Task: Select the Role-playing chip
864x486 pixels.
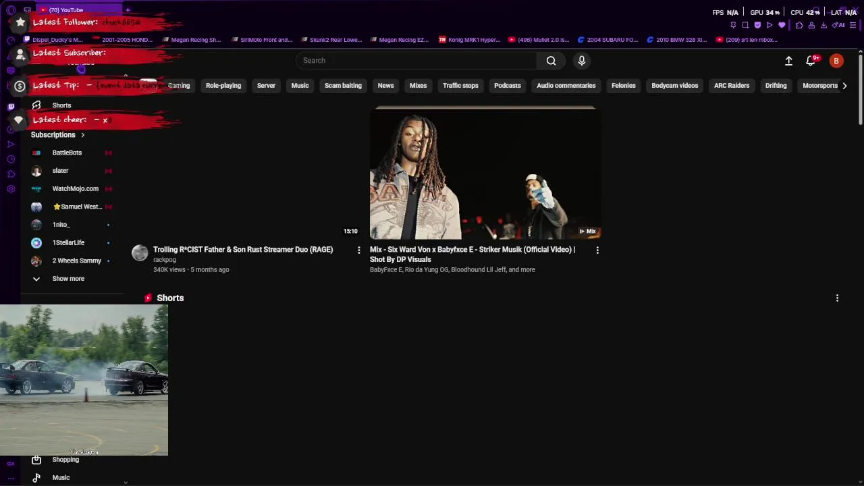Action: tap(223, 86)
